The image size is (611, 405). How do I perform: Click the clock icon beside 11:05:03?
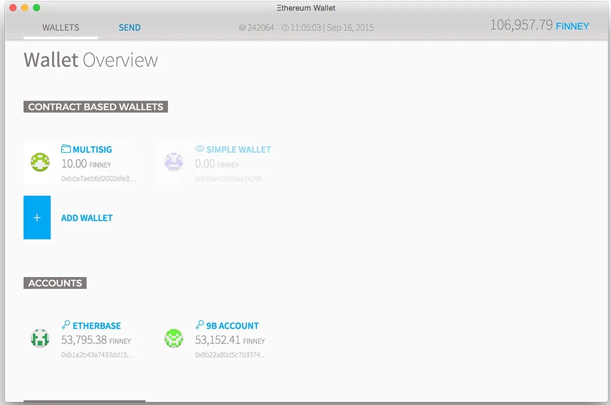(285, 28)
